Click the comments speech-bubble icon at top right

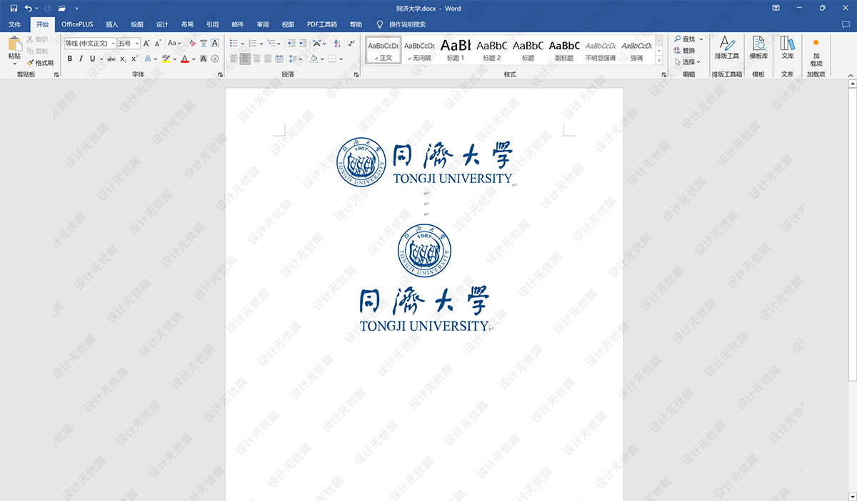(846, 24)
